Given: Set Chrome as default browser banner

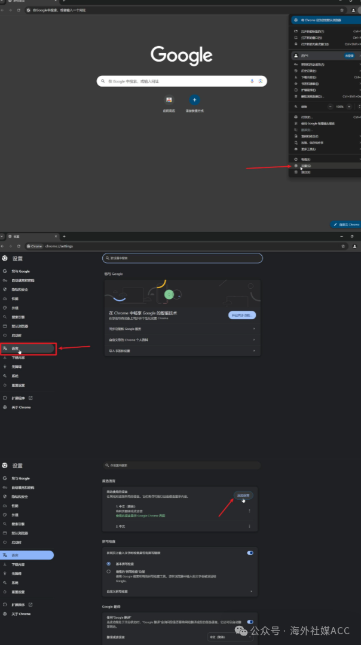Looking at the screenshot, I should [x=326, y=20].
